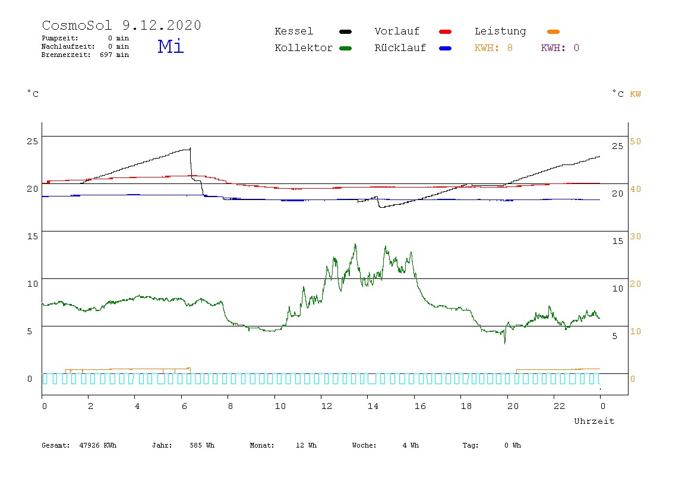Click the "0 min" value beside Nachlaufzeit

point(119,46)
